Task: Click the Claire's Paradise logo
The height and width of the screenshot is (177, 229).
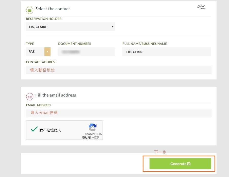Action: [202, 7]
